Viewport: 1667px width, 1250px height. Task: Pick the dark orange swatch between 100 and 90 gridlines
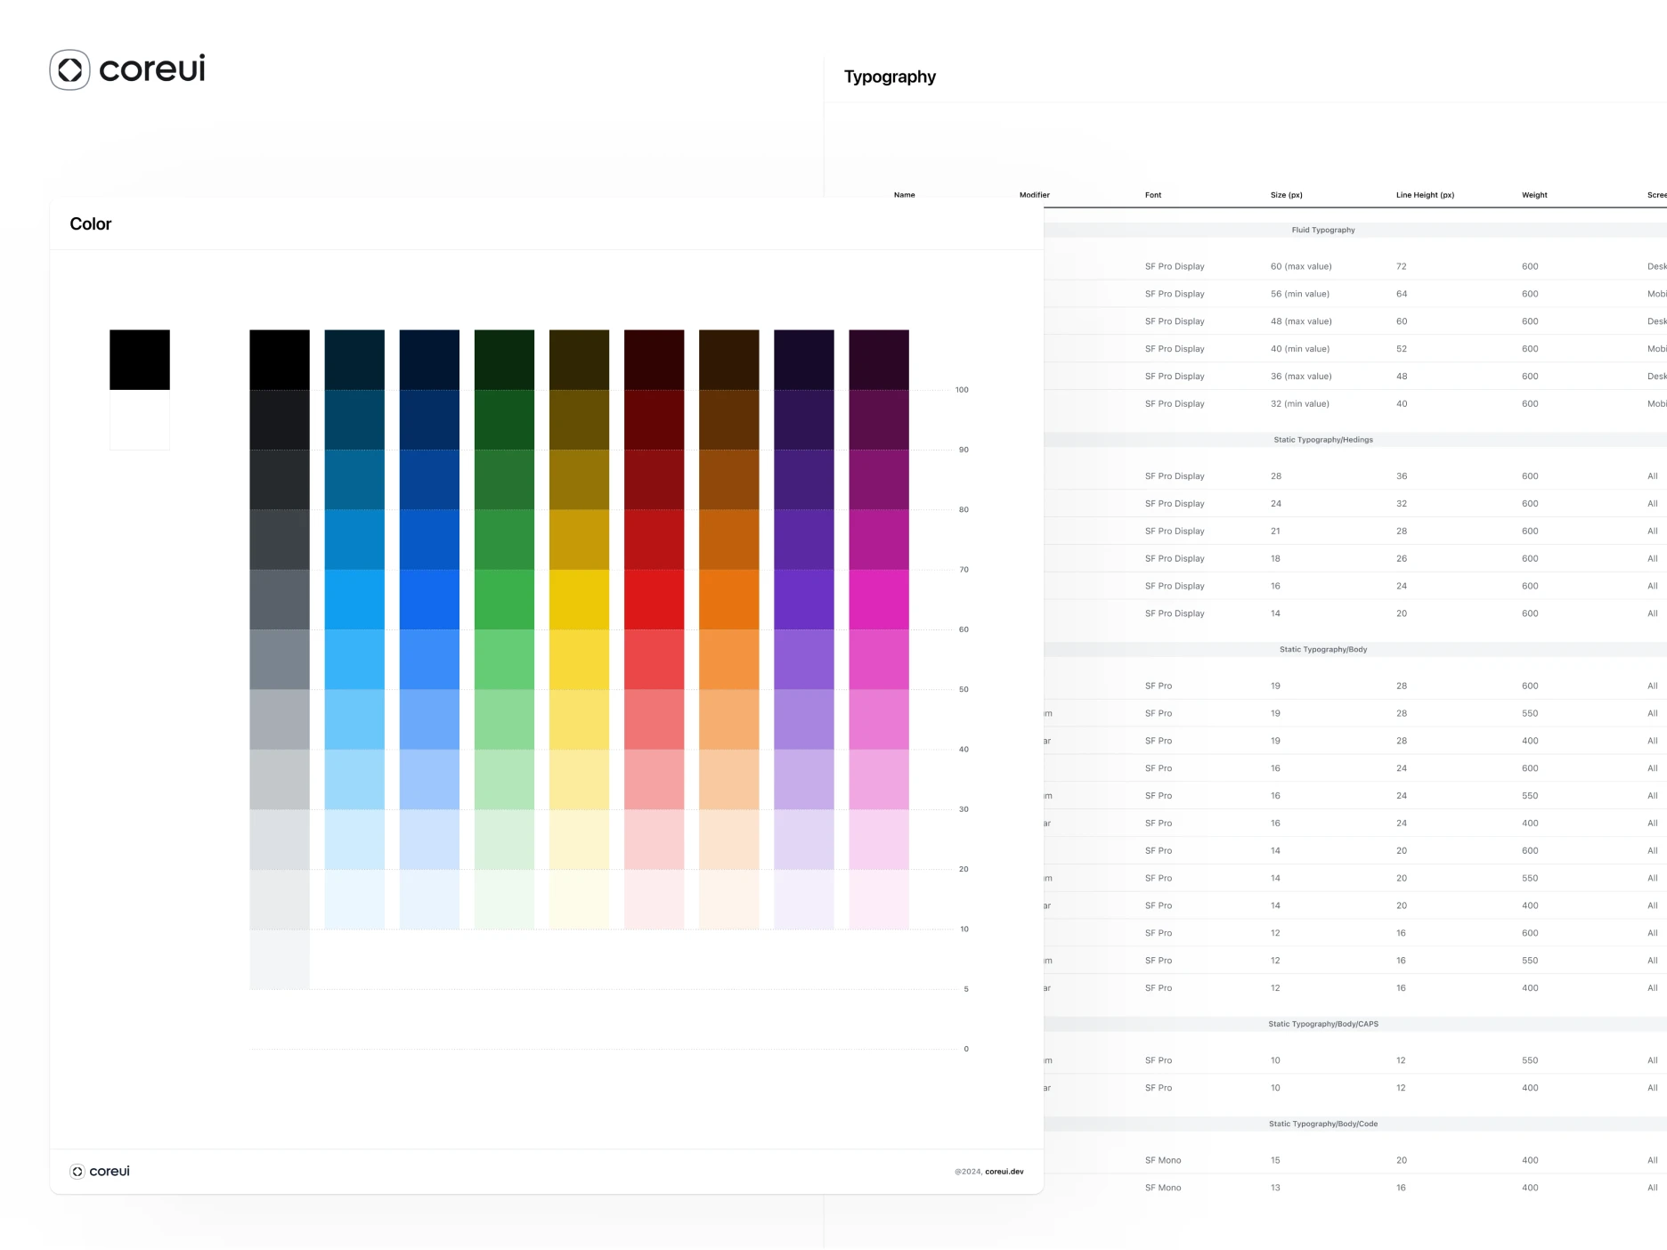point(729,419)
